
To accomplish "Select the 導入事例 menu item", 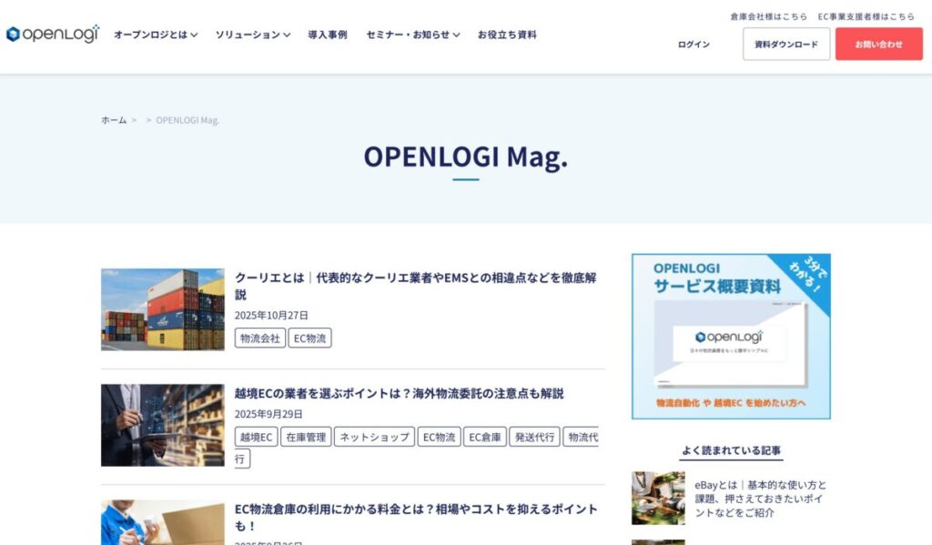I will [326, 35].
